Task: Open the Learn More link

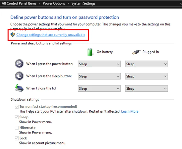Action: pos(130,111)
